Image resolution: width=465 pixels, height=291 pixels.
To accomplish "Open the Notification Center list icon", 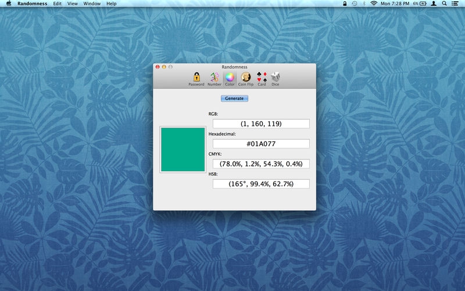I will [455, 3].
